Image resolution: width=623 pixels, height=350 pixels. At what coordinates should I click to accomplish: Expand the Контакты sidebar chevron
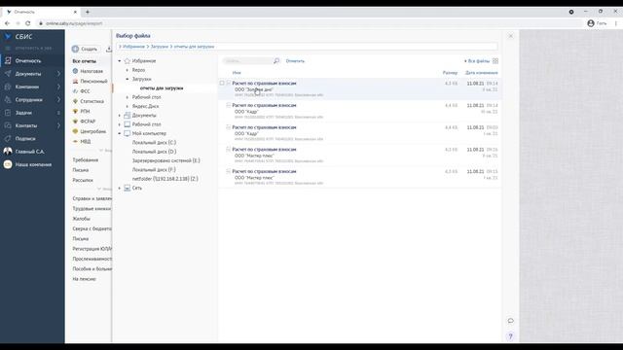pyautogui.click(x=58, y=125)
